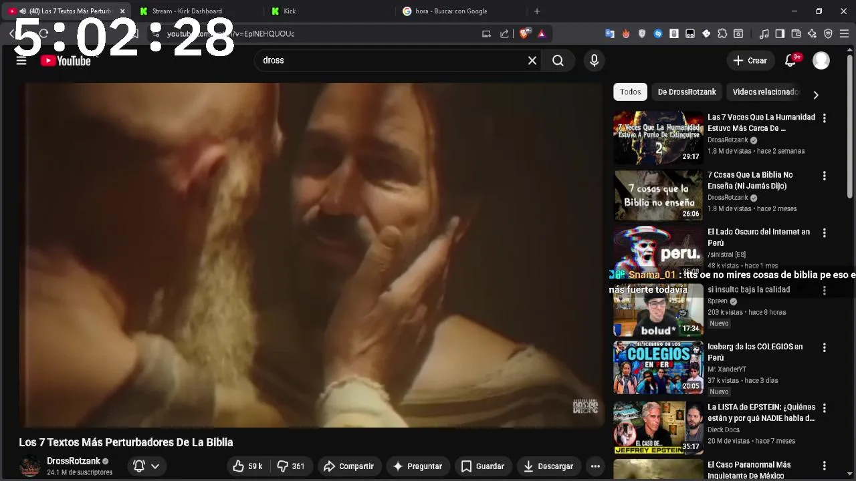This screenshot has width=856, height=481.
Task: Open the Spreen video thumbnail
Action: click(659, 310)
